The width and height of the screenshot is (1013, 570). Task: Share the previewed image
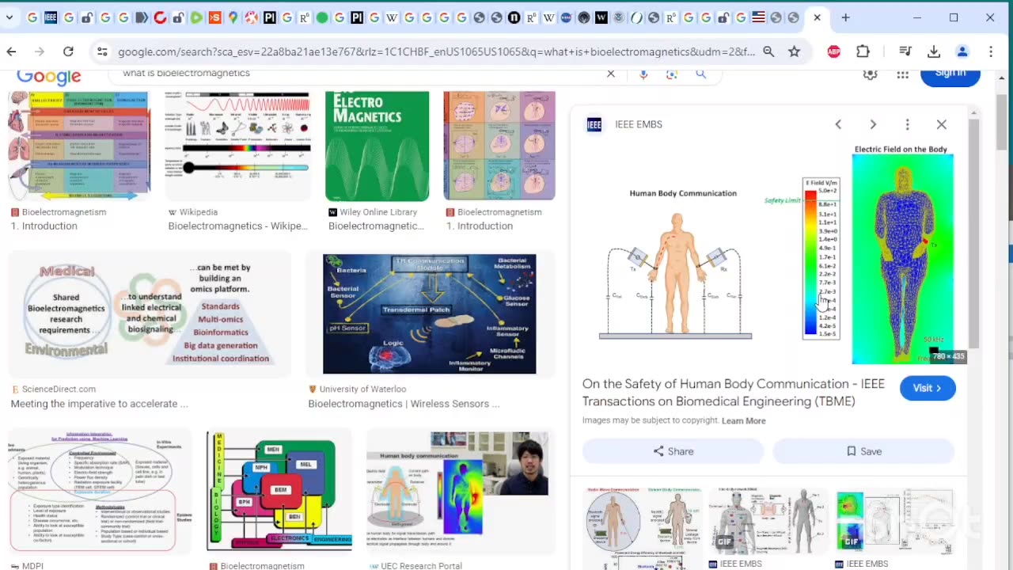point(673,451)
